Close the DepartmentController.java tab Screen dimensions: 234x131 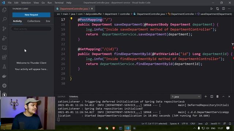coord(92,9)
